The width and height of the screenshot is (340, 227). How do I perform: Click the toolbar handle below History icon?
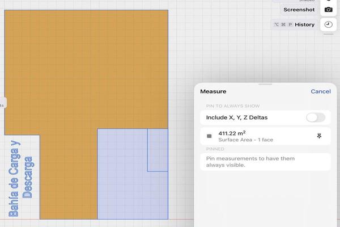click(328, 34)
